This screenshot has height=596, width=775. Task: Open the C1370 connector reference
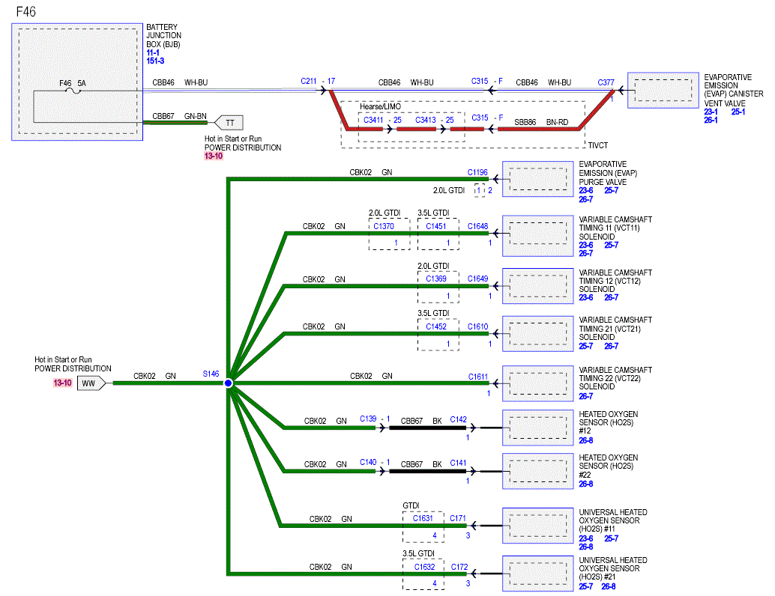(x=384, y=226)
